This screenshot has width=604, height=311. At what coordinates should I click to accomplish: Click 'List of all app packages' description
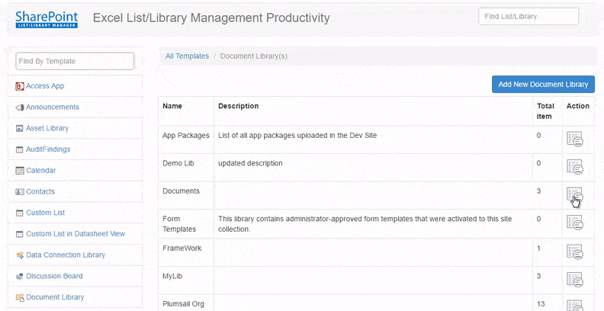297,136
